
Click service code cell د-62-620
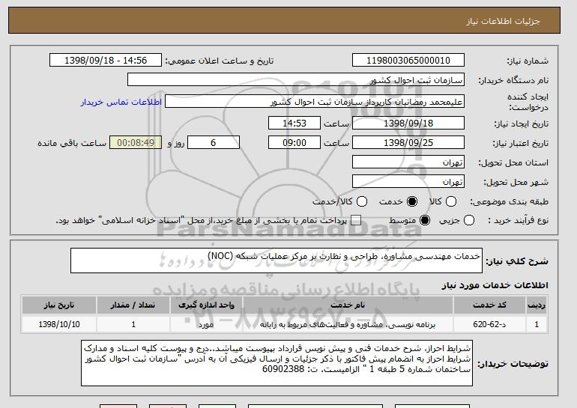coord(489,324)
